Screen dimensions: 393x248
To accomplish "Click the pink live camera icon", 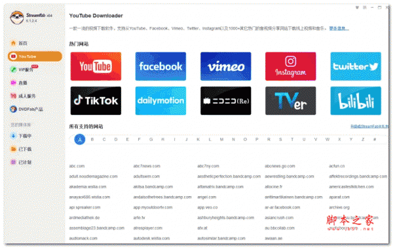I will (x=13, y=83).
